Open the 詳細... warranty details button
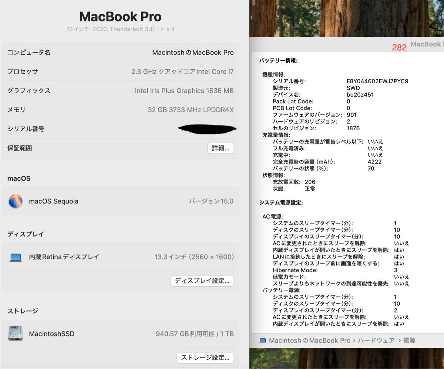The image size is (444, 369). point(221,148)
